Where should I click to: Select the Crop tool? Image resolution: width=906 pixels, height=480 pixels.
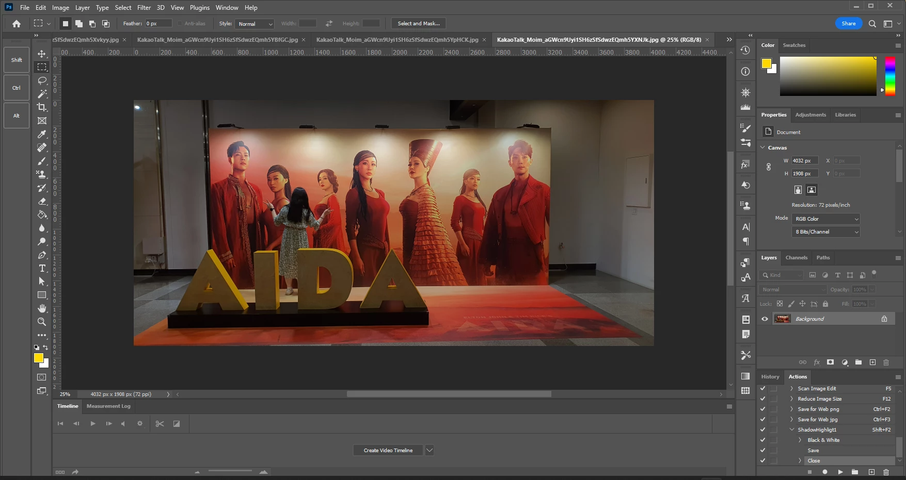click(x=42, y=107)
